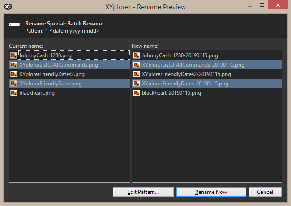Close the Rename Preview window

point(278,5)
